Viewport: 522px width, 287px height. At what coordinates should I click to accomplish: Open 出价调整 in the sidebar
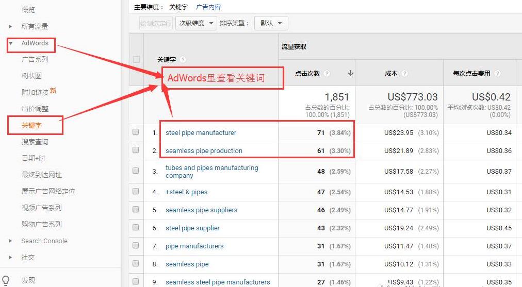pos(35,109)
